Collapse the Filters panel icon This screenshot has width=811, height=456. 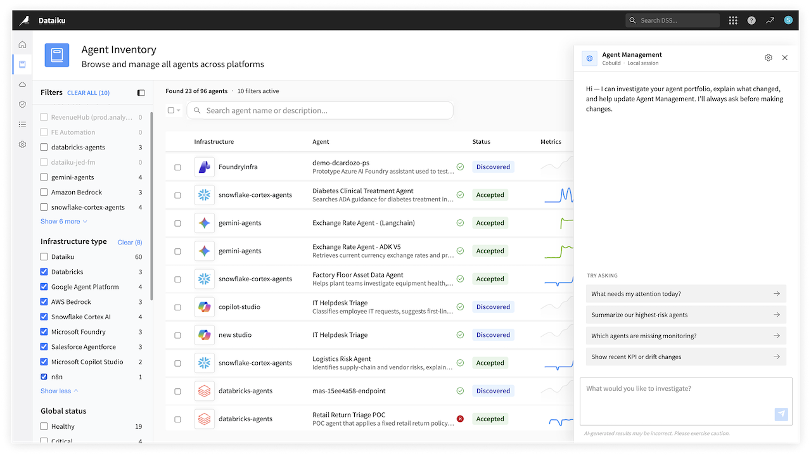[x=141, y=92]
